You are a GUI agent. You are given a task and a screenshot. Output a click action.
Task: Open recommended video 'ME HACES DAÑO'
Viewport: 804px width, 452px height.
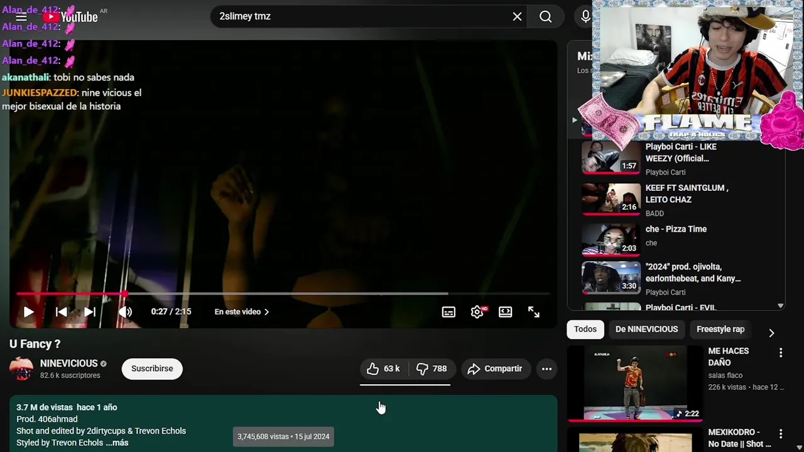(x=729, y=357)
